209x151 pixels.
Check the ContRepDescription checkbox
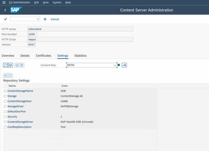tap(5, 127)
